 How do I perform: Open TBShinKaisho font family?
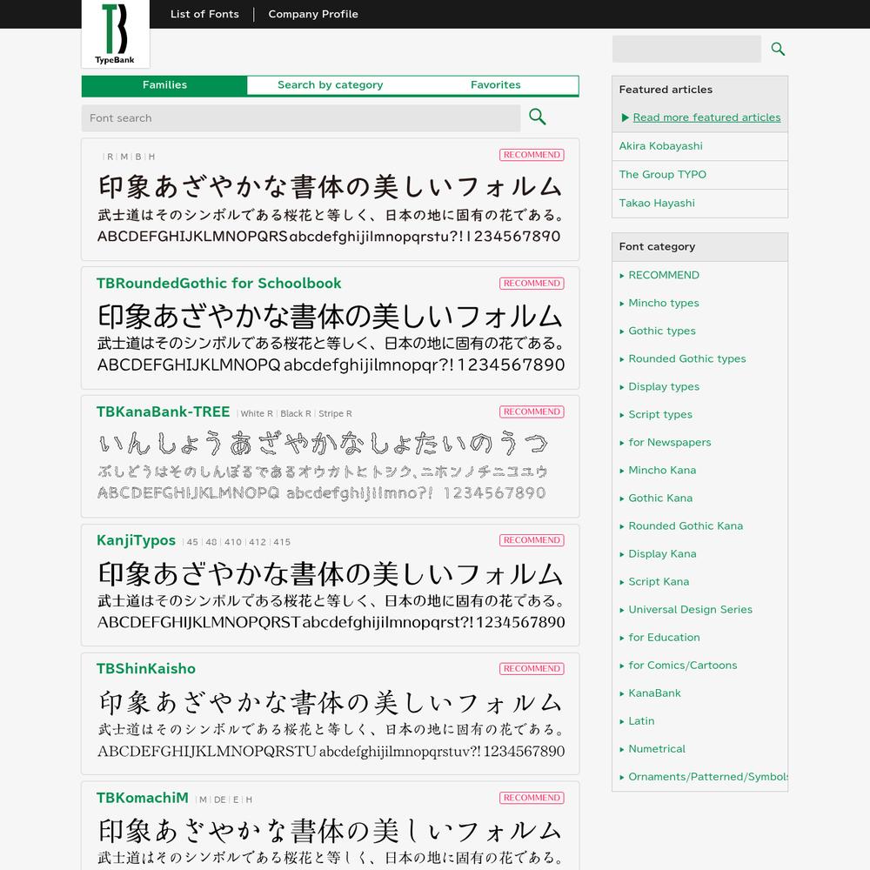pyautogui.click(x=146, y=668)
